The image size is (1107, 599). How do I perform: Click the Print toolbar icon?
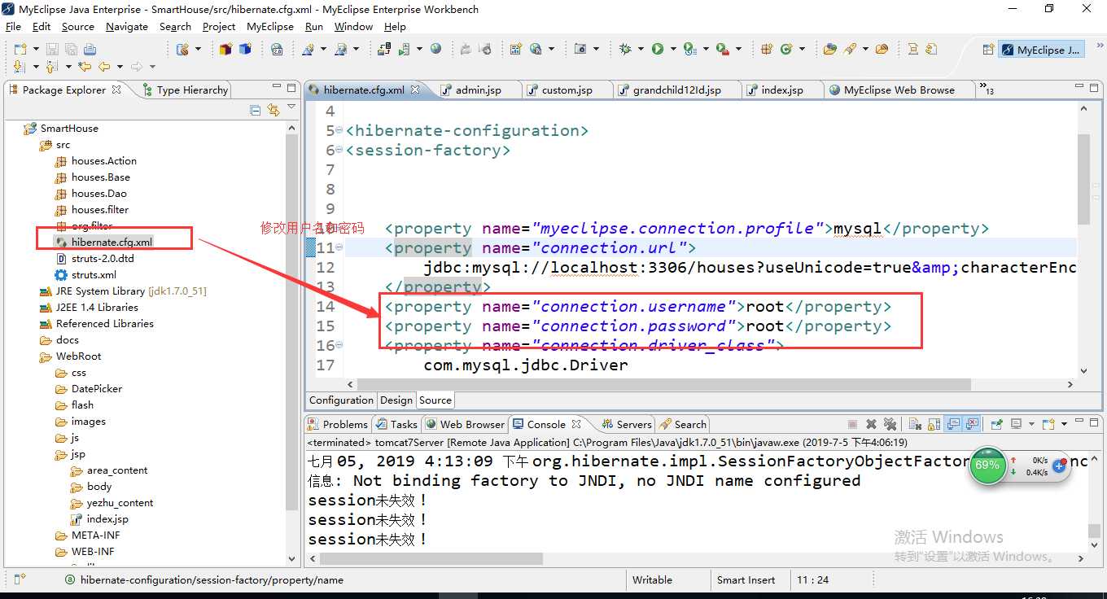click(90, 50)
